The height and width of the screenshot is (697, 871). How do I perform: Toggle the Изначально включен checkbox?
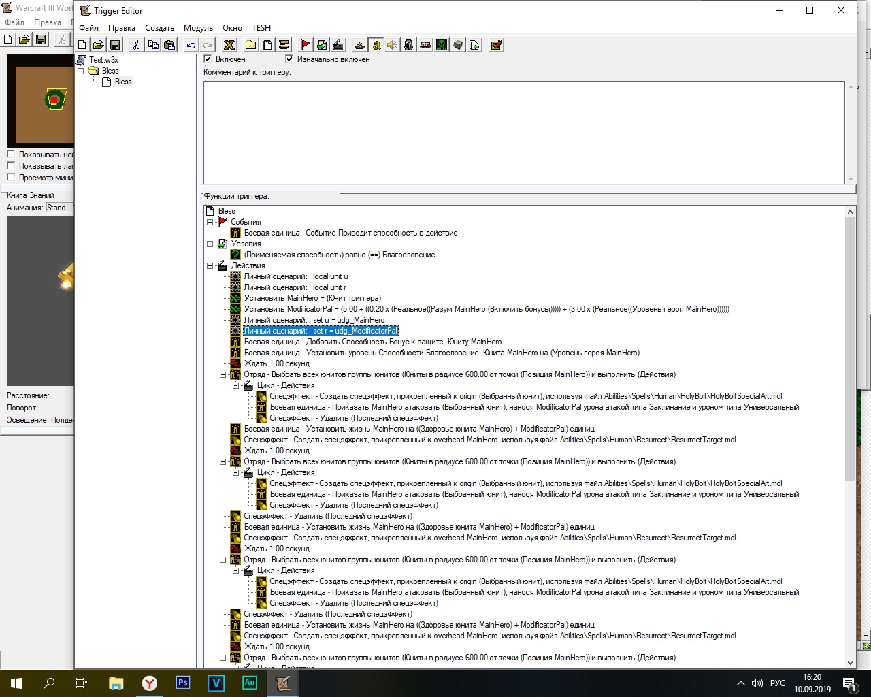(x=290, y=59)
